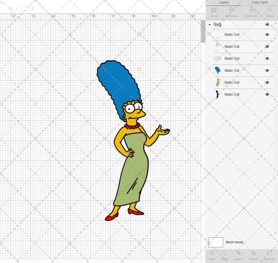Hide the yellow skin Basic Cut layer
This screenshot has width=278, height=263.
click(267, 47)
